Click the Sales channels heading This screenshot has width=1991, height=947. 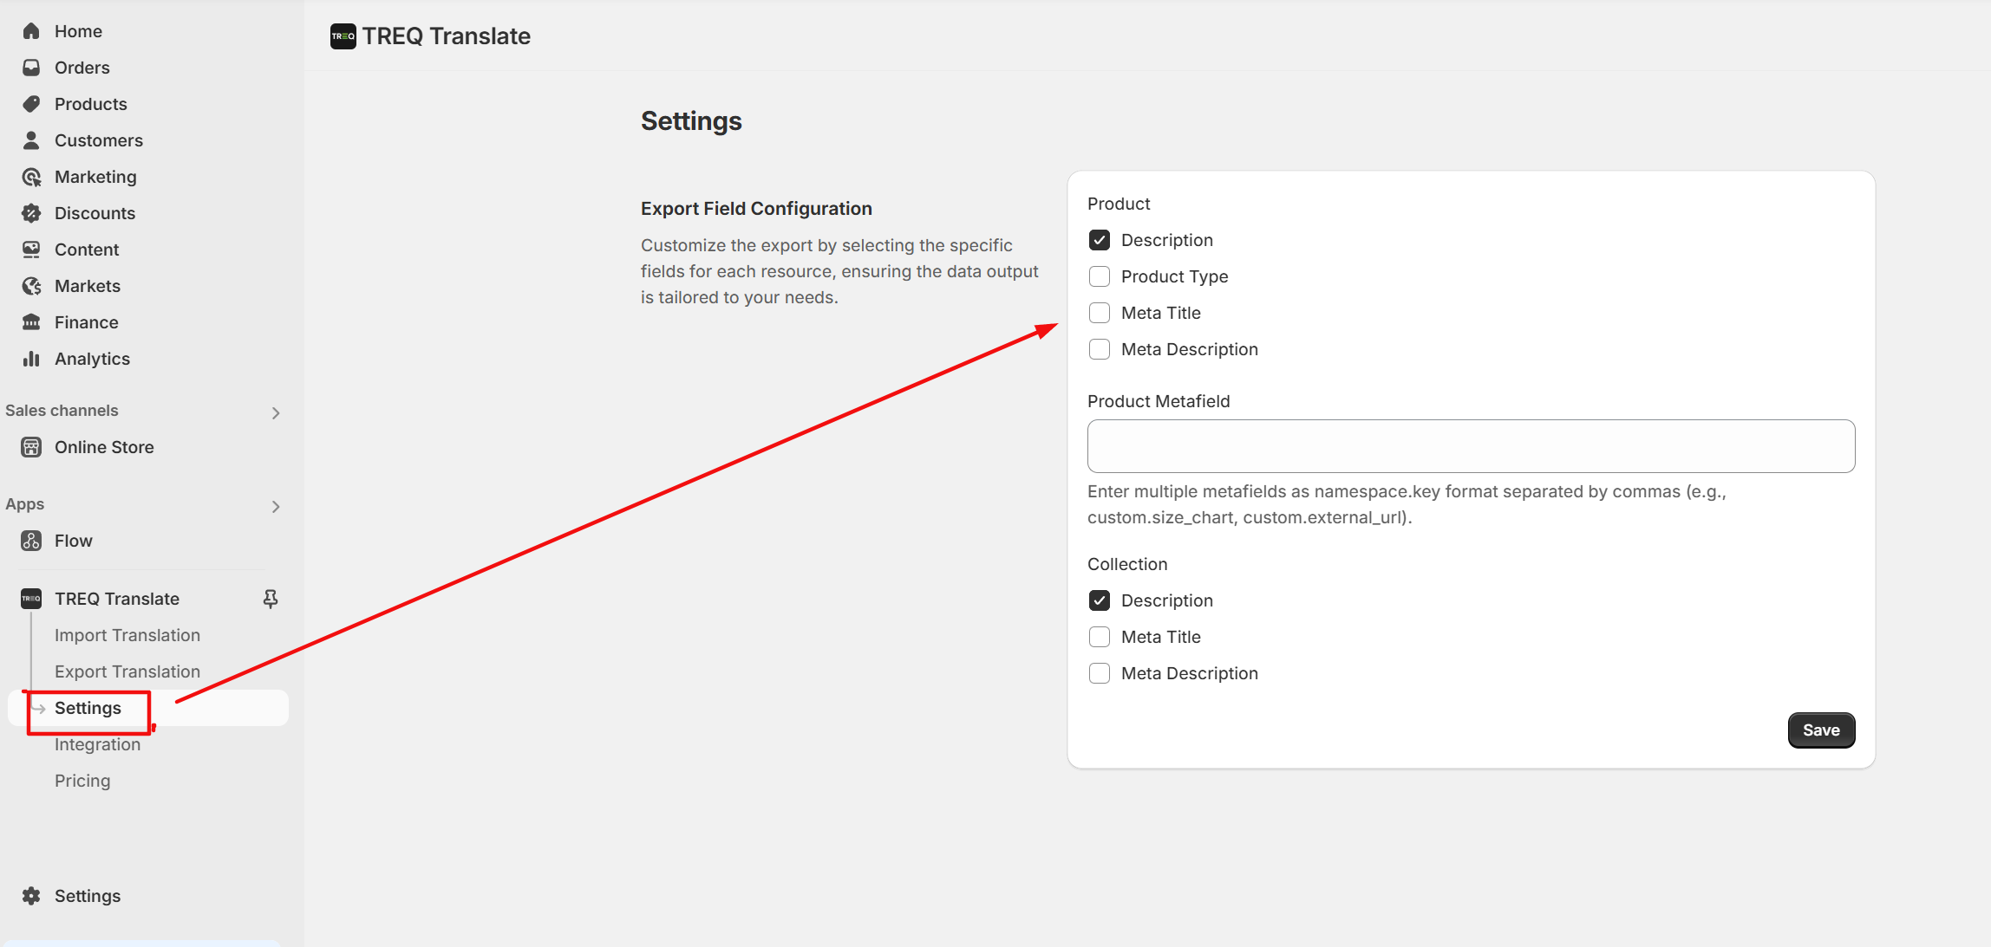point(62,411)
